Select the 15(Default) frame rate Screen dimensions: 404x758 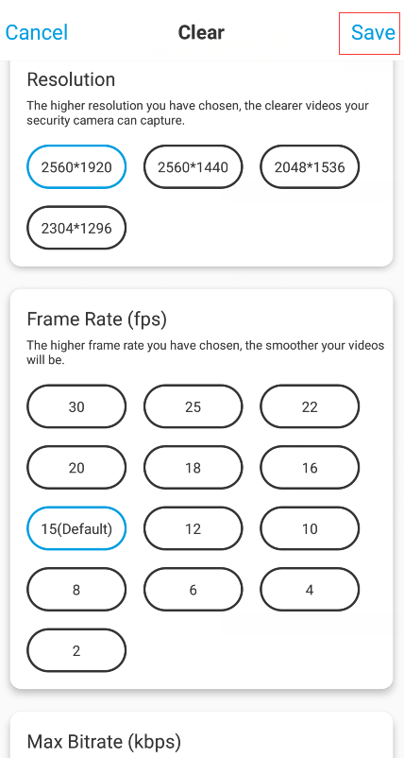click(x=76, y=529)
